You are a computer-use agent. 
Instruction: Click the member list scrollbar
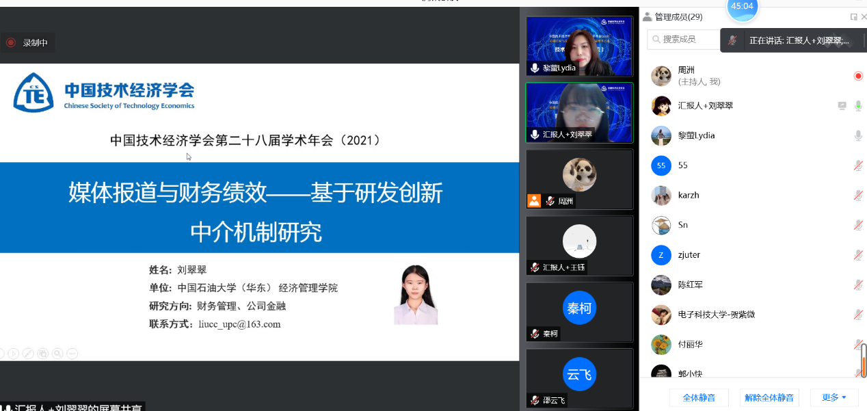coord(864,360)
